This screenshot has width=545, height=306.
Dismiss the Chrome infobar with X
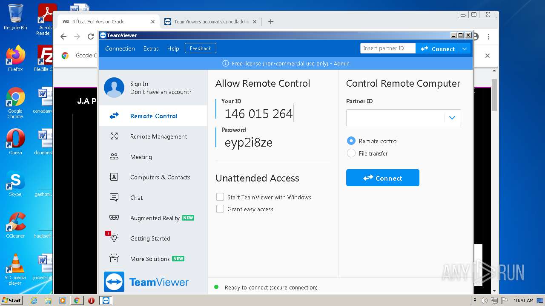488,56
